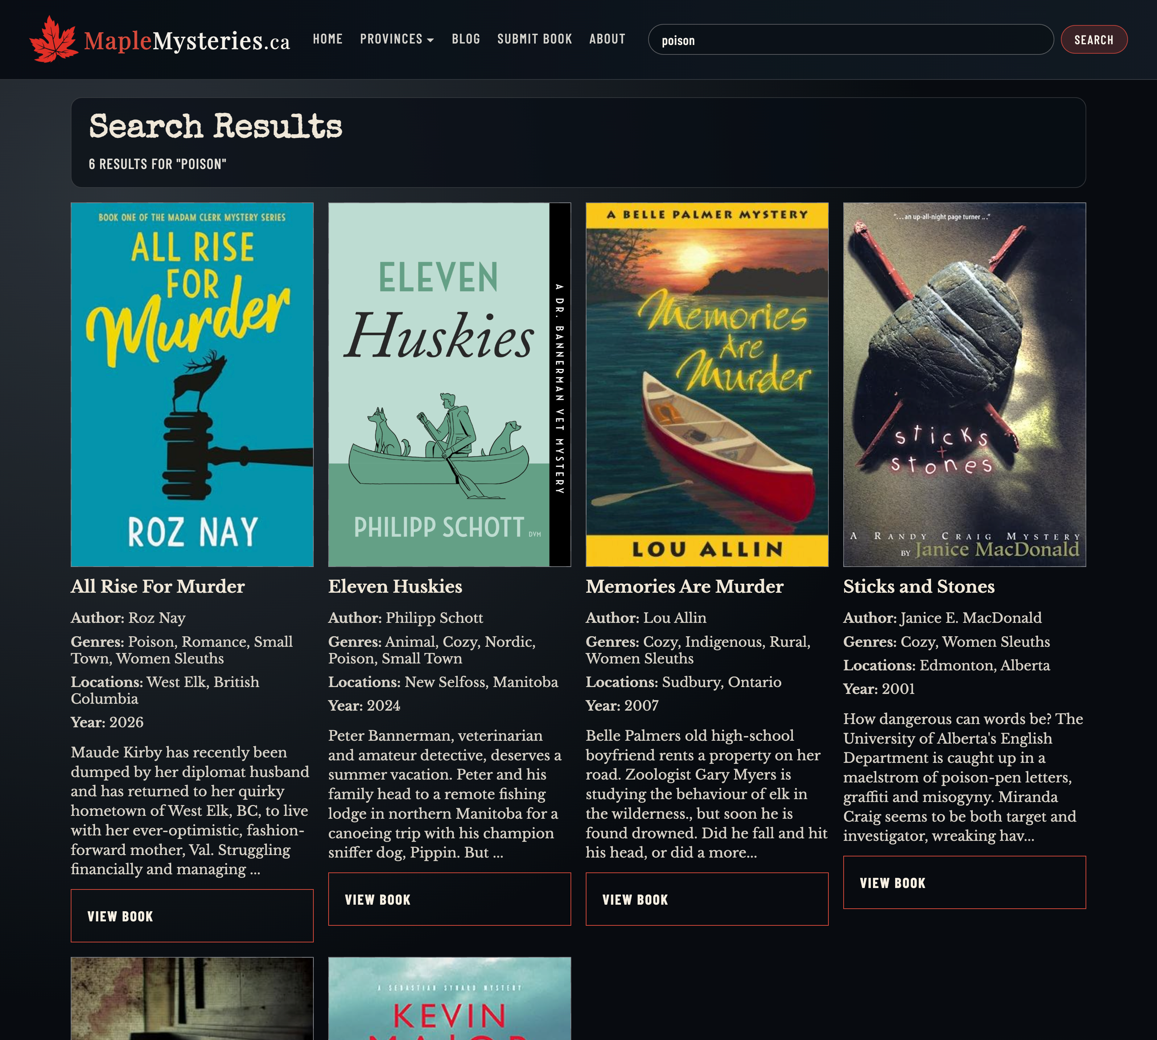Open the Submit Book page
1157x1040 pixels.
534,39
